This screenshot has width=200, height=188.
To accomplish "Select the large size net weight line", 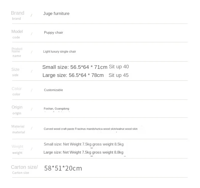I will (84, 152).
